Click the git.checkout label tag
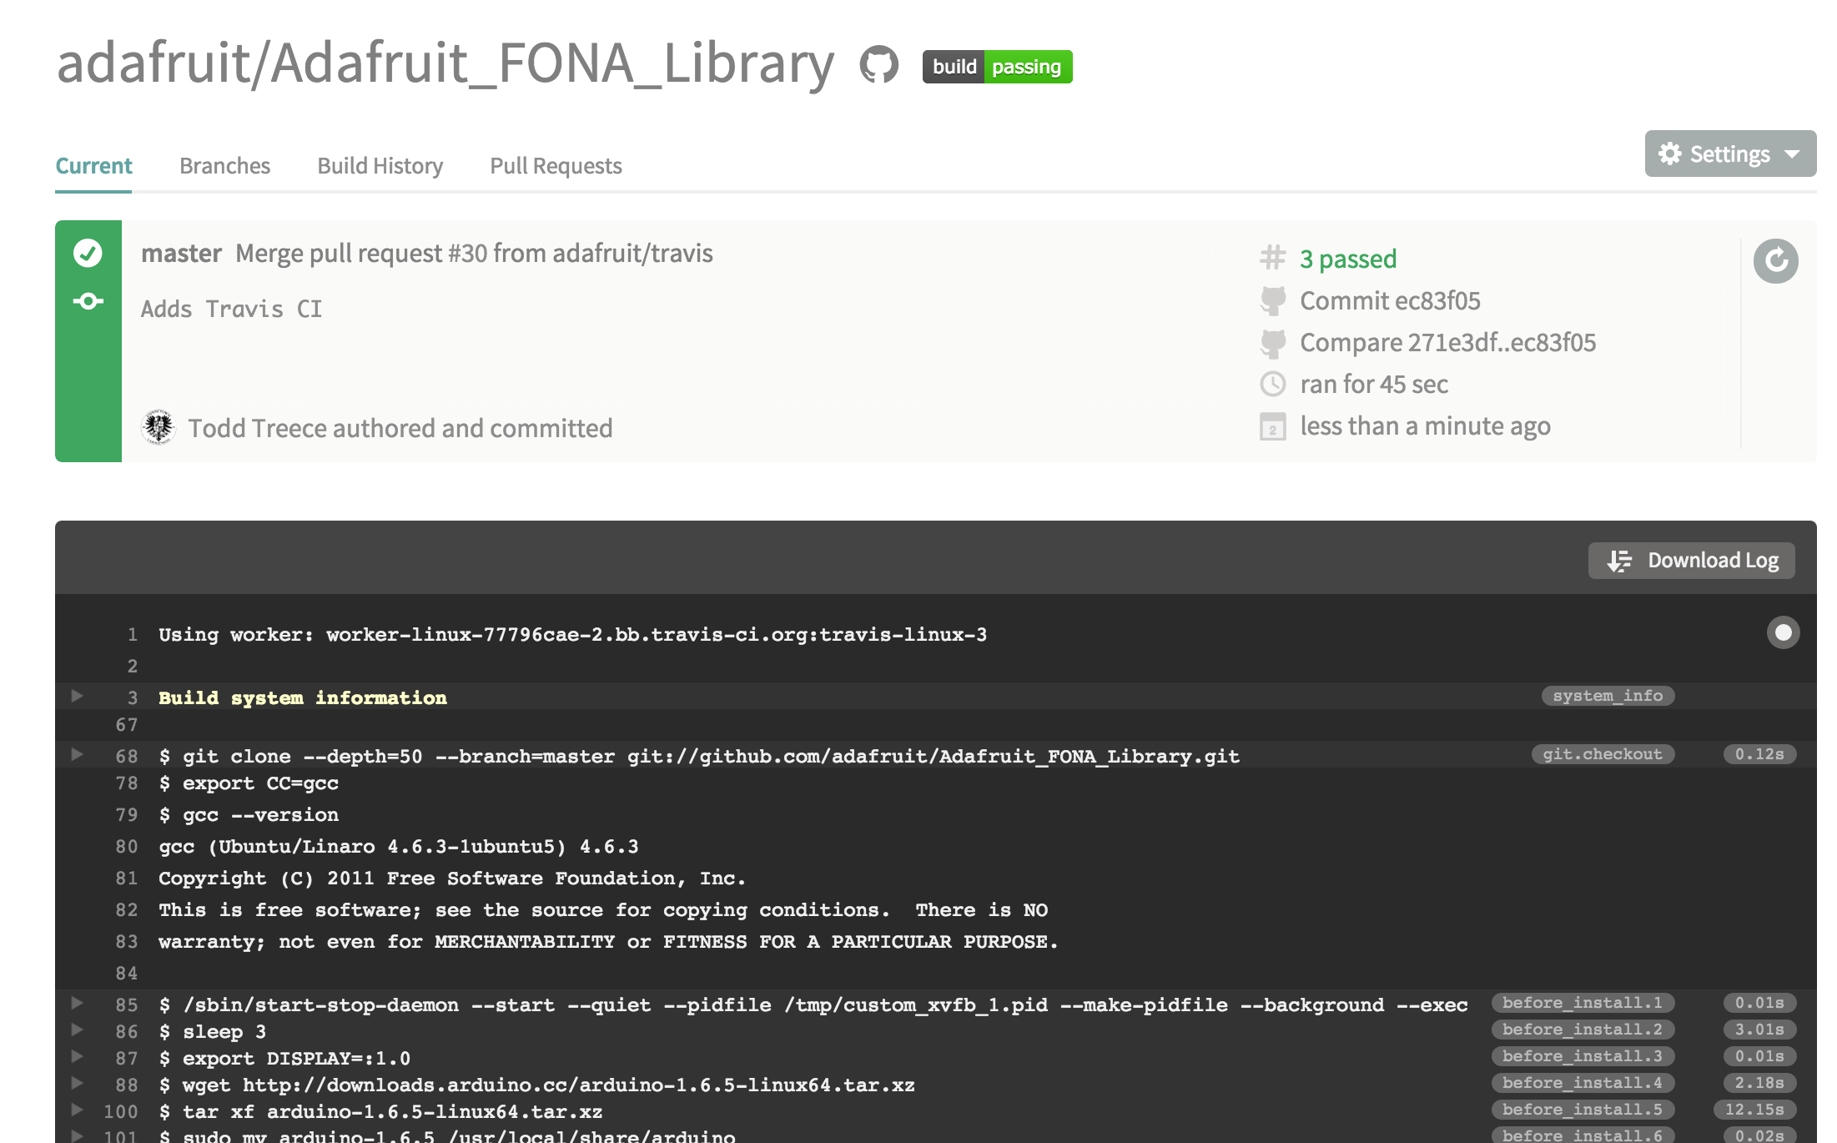Image resolution: width=1837 pixels, height=1143 pixels. tap(1603, 754)
